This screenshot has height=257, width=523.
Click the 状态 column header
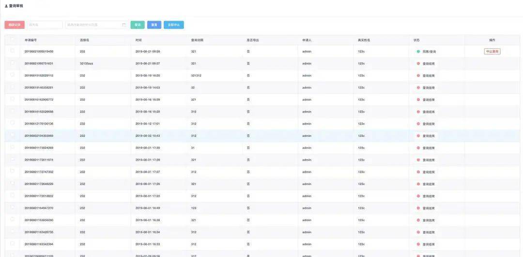pyautogui.click(x=416, y=40)
